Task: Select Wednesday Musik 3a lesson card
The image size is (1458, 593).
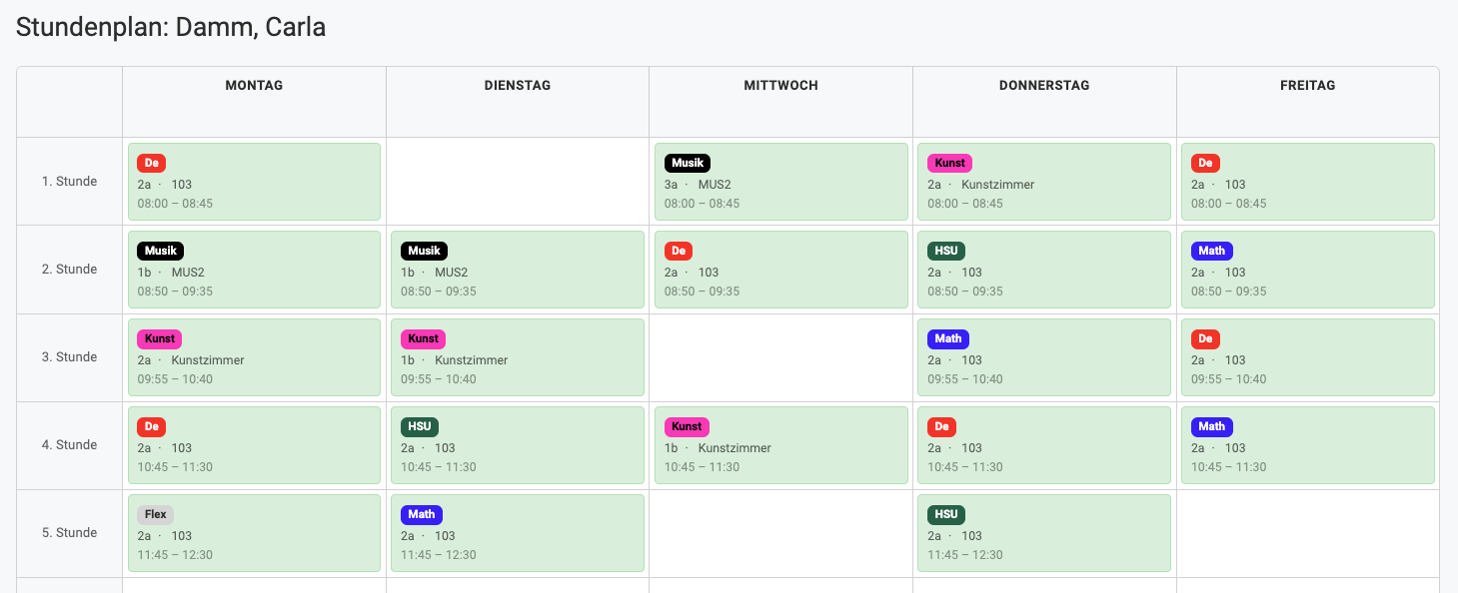Action: tap(781, 182)
